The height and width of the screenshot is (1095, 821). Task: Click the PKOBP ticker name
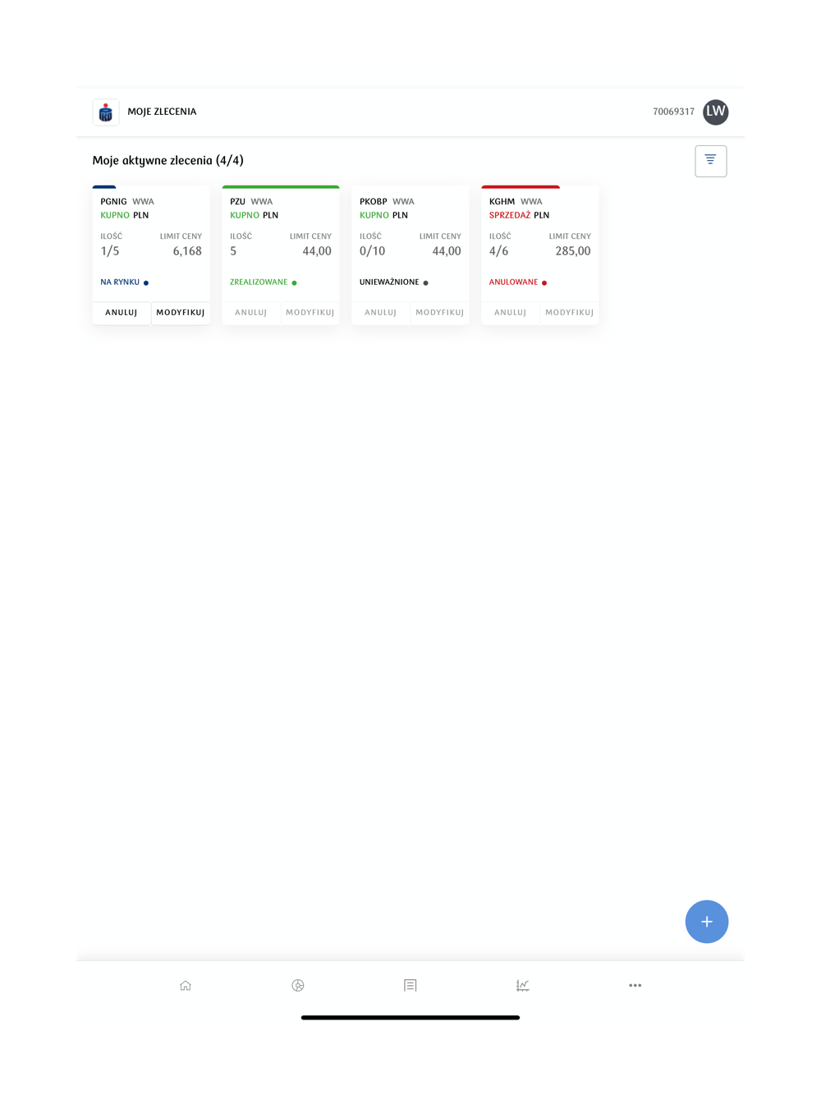tap(374, 201)
